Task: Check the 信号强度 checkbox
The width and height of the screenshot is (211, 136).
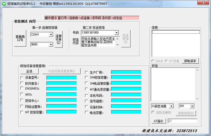Action: tap(87, 101)
